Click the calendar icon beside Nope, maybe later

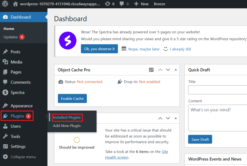124,49
